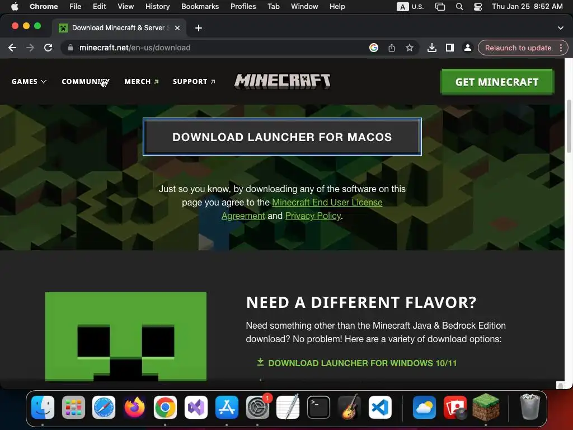The width and height of the screenshot is (573, 430).
Task: Open TextEdit from the Dock
Action: (x=288, y=407)
